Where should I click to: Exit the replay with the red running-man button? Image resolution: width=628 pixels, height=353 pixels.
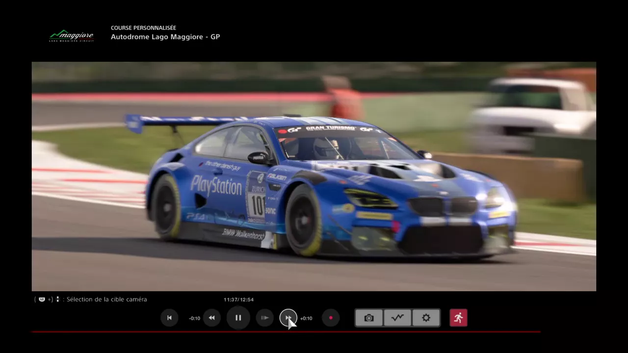[458, 318]
